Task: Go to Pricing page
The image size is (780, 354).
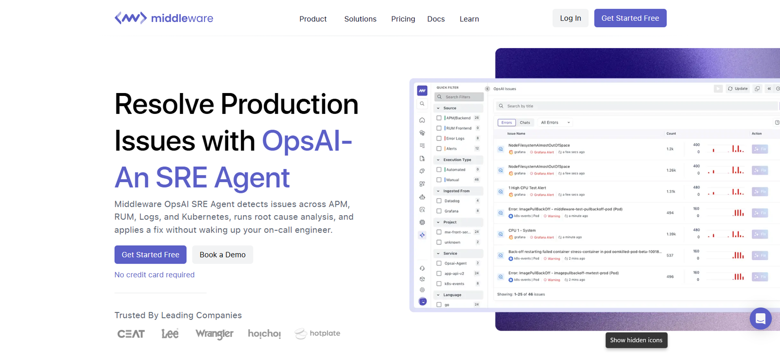Action: coord(403,19)
